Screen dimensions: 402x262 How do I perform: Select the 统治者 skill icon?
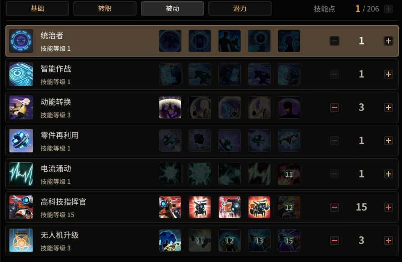click(21, 41)
